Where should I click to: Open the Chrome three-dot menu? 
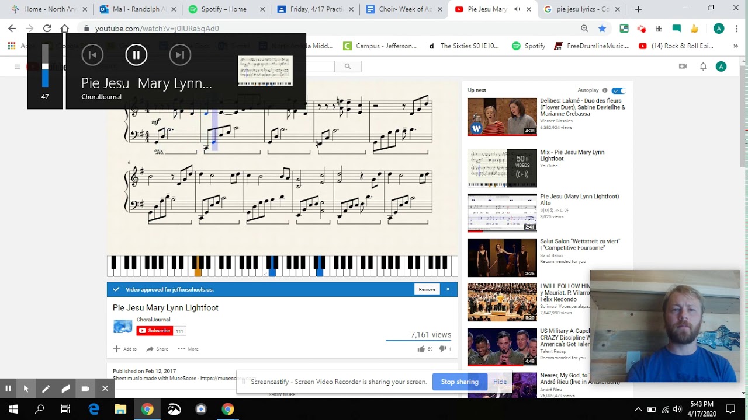(736, 29)
